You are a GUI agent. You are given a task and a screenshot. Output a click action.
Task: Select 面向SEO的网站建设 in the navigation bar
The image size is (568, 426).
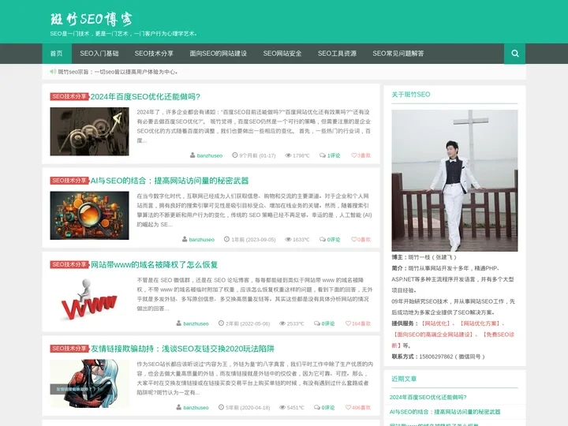218,54
